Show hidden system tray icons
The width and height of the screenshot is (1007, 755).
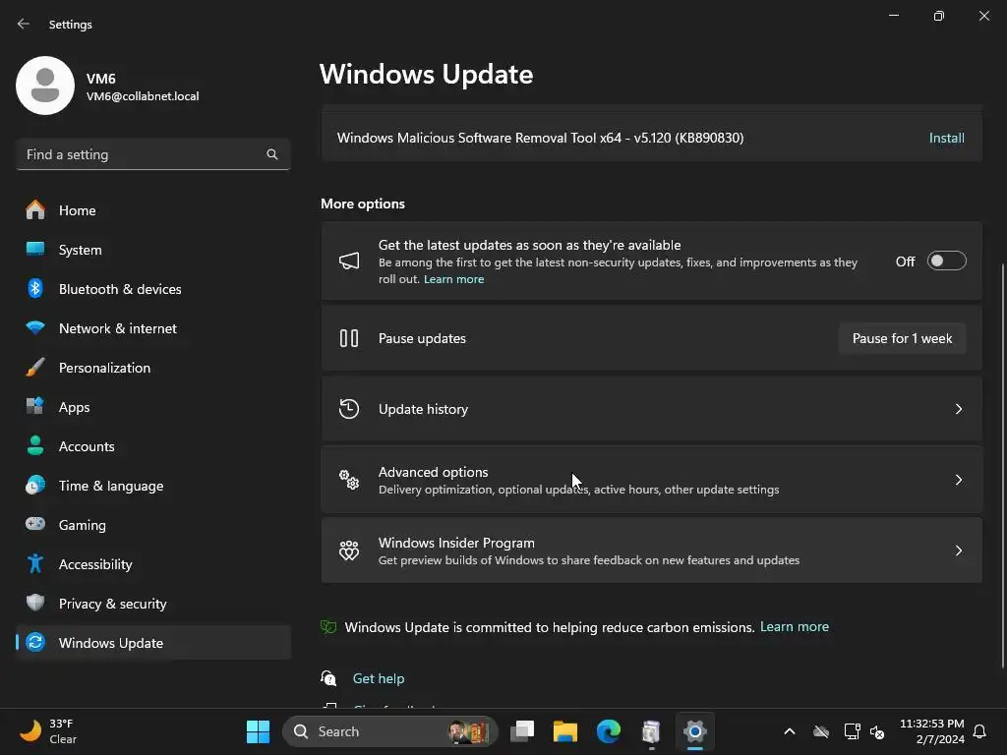pos(790,731)
